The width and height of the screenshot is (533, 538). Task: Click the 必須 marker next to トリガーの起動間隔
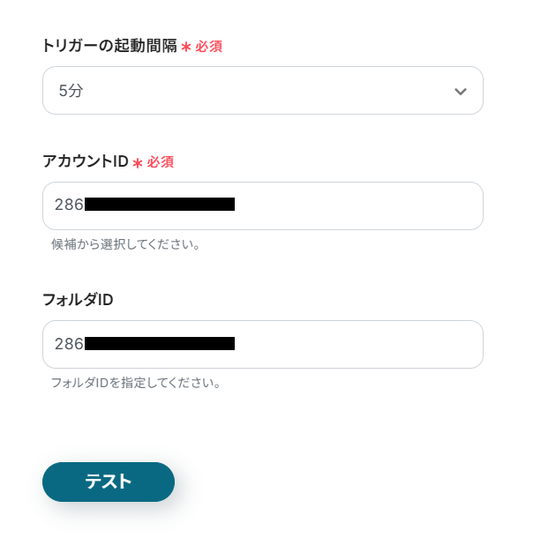tap(209, 47)
